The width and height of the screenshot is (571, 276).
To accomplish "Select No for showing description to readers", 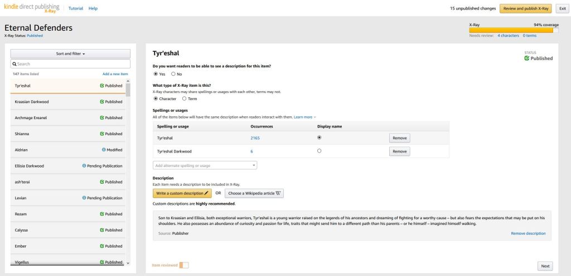I will 173,74.
